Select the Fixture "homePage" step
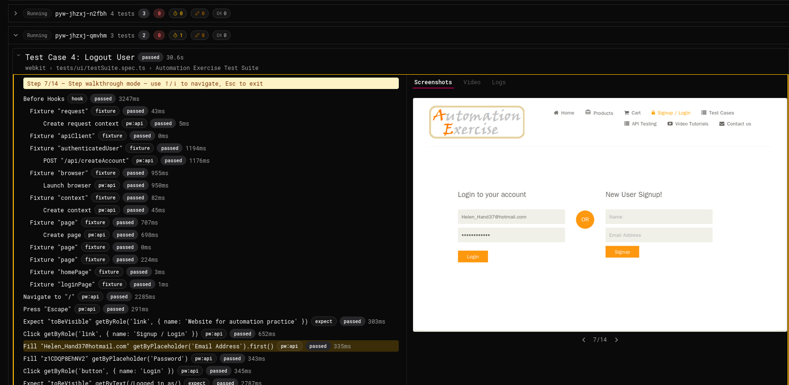 click(x=211, y=272)
